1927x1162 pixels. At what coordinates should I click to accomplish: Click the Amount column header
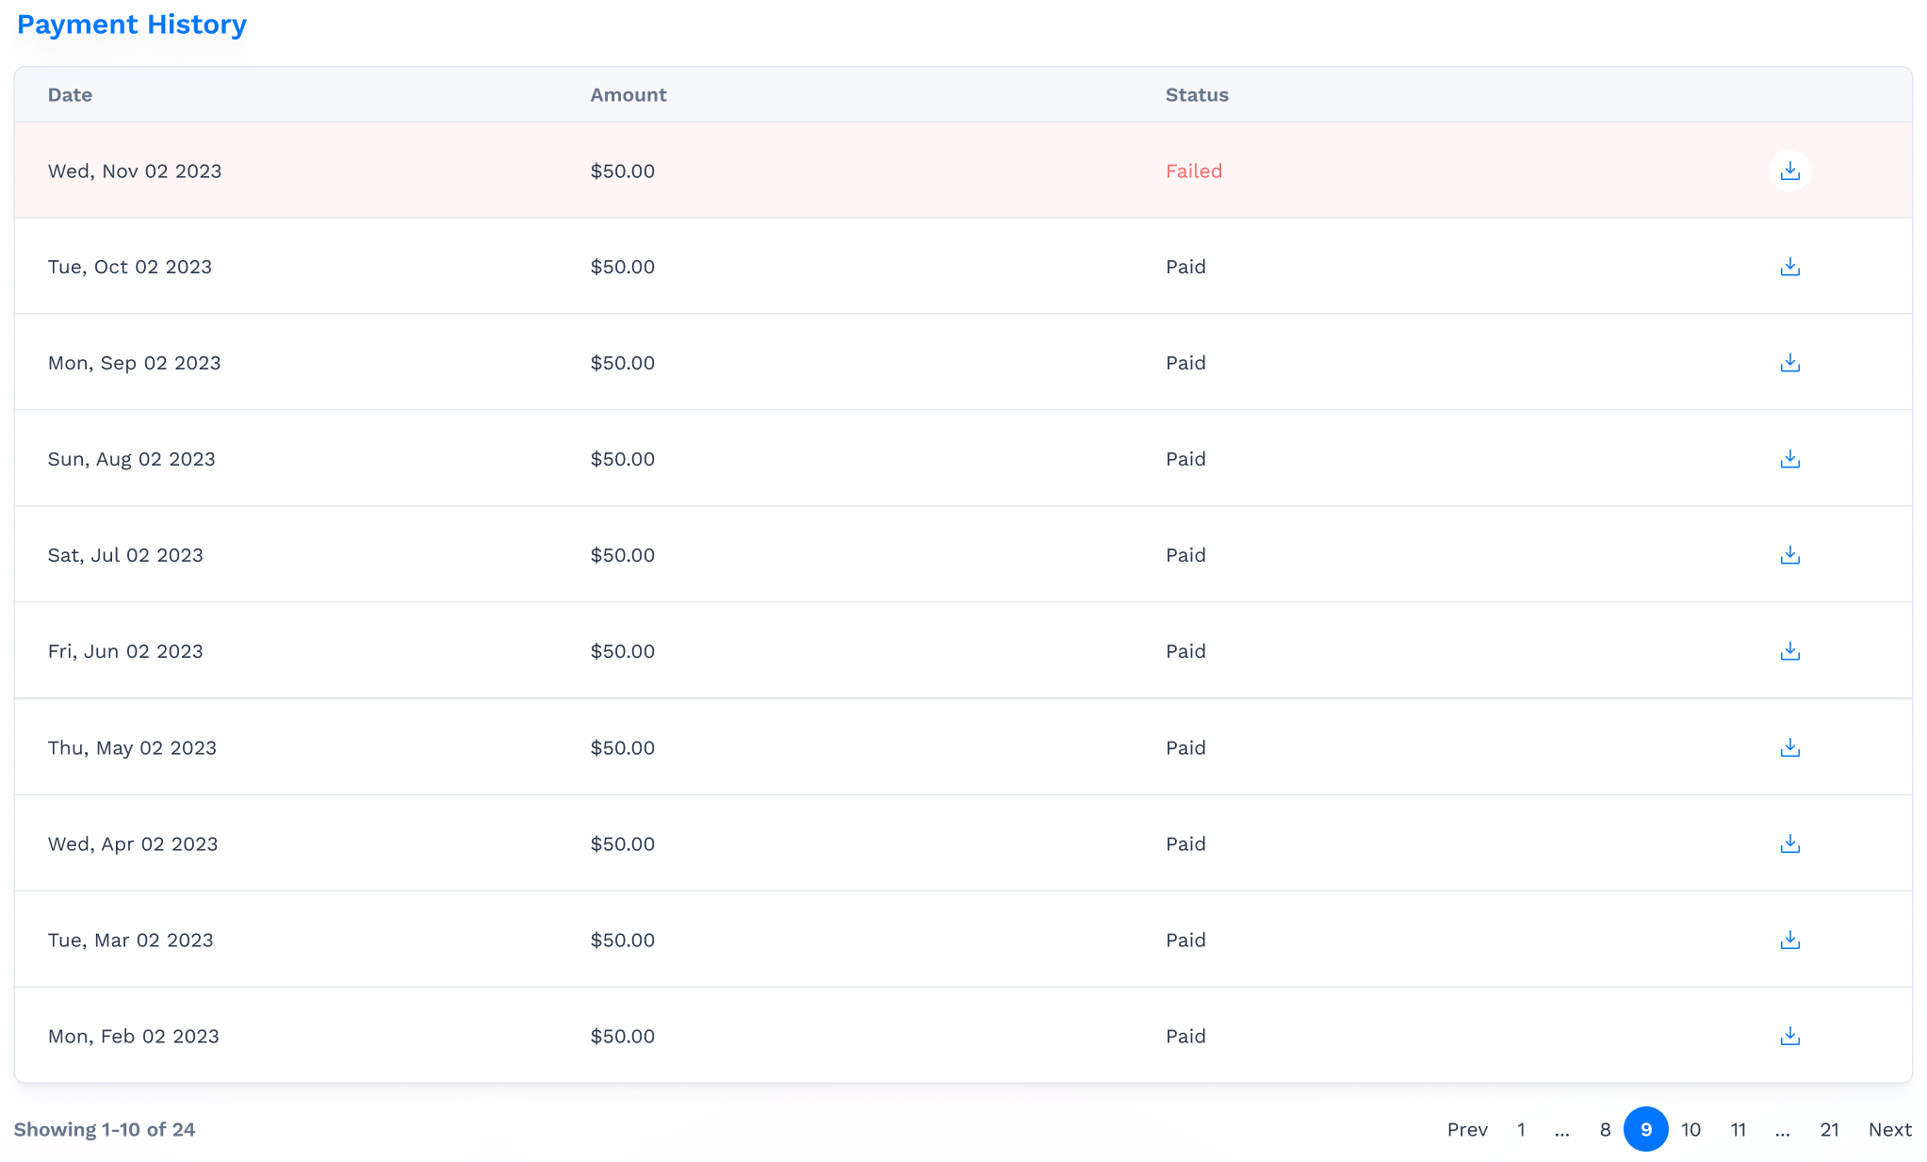pos(628,95)
